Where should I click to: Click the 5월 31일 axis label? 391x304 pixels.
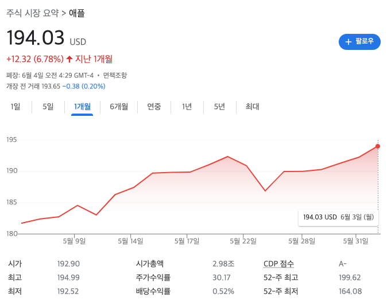pyautogui.click(x=355, y=241)
